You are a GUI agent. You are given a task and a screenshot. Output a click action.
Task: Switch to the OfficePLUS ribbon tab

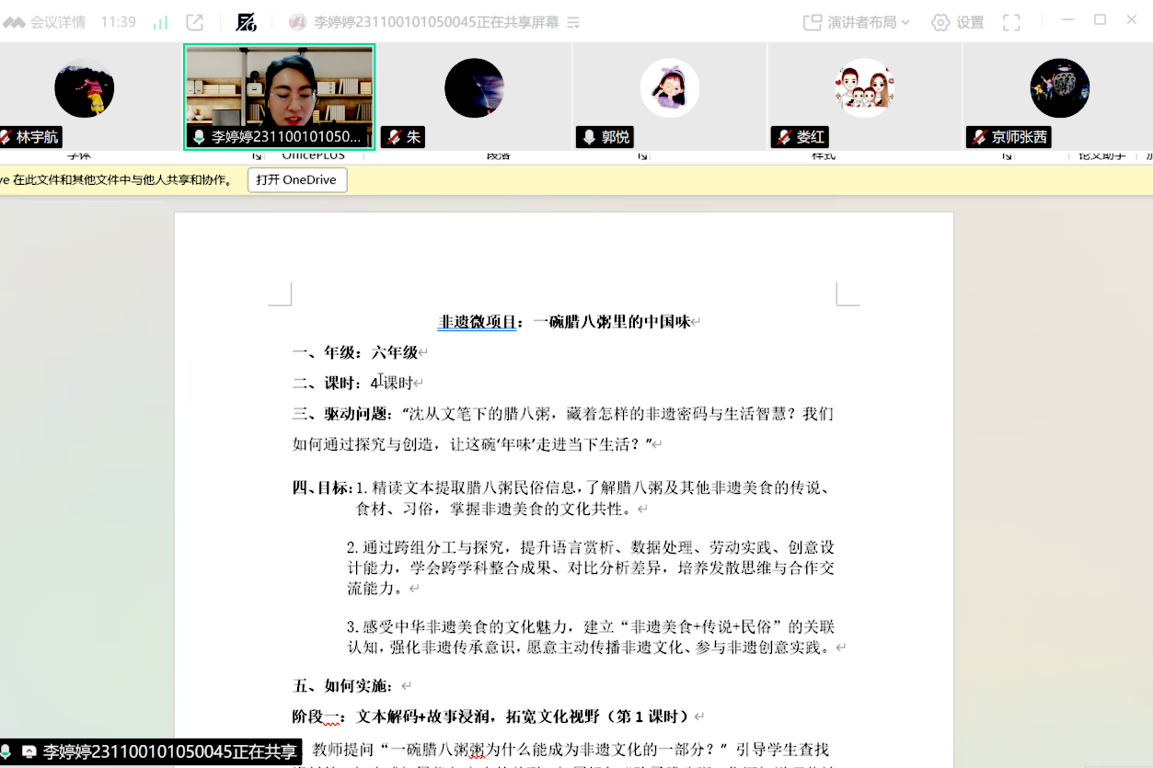[313, 156]
